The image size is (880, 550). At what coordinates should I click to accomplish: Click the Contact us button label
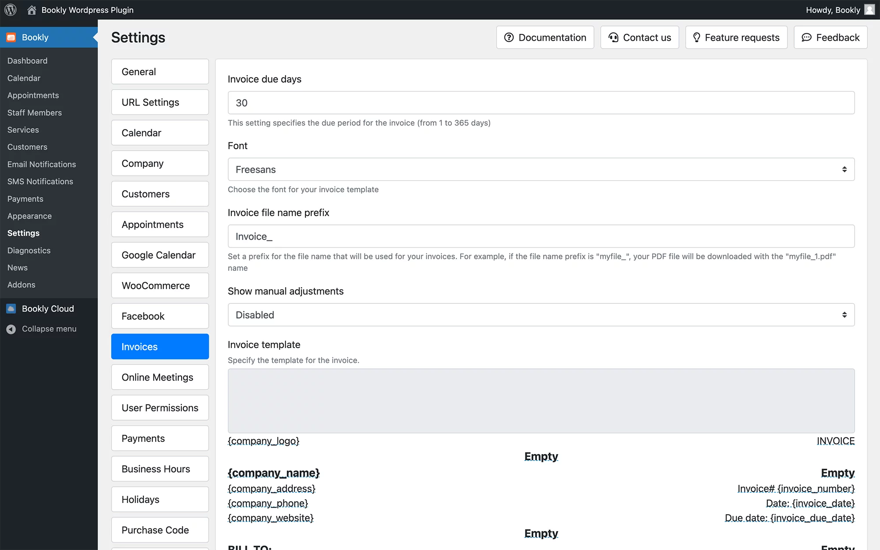(x=647, y=37)
